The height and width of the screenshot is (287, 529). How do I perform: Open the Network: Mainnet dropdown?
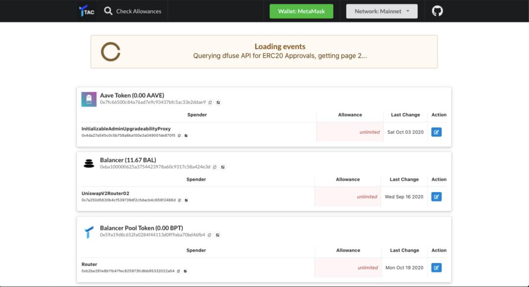tap(382, 11)
